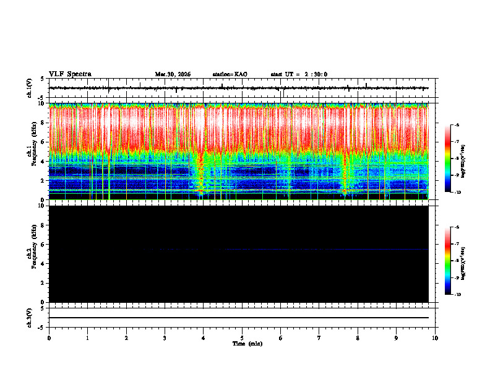Click the time axis tick label "6"

(281, 338)
